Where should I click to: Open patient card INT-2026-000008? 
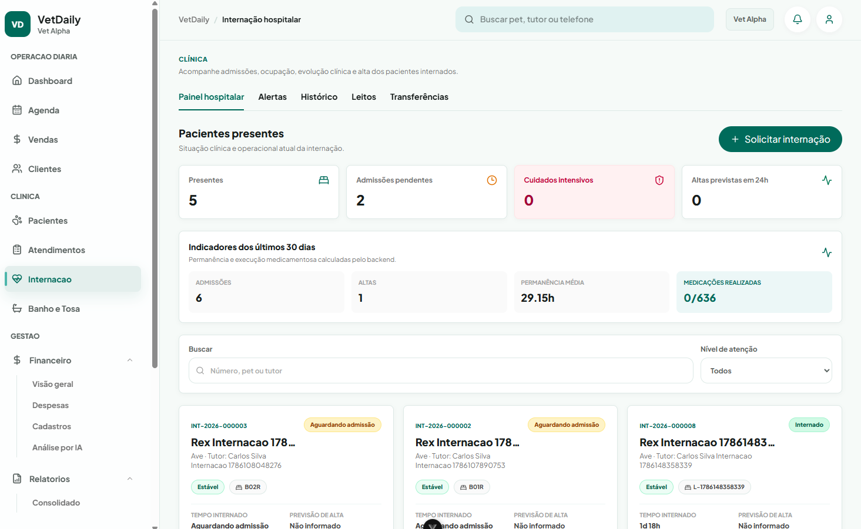(x=735, y=467)
